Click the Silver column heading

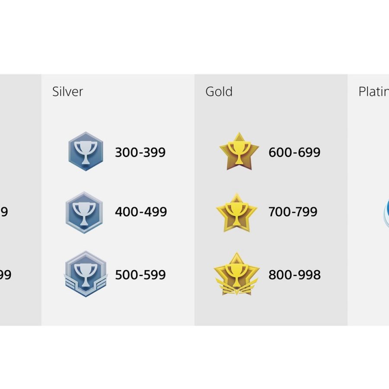[67, 92]
